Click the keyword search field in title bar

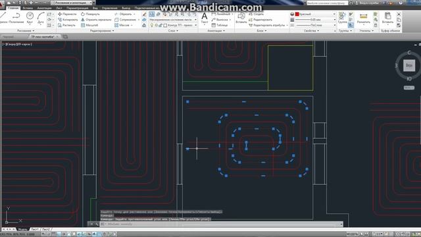coord(328,3)
